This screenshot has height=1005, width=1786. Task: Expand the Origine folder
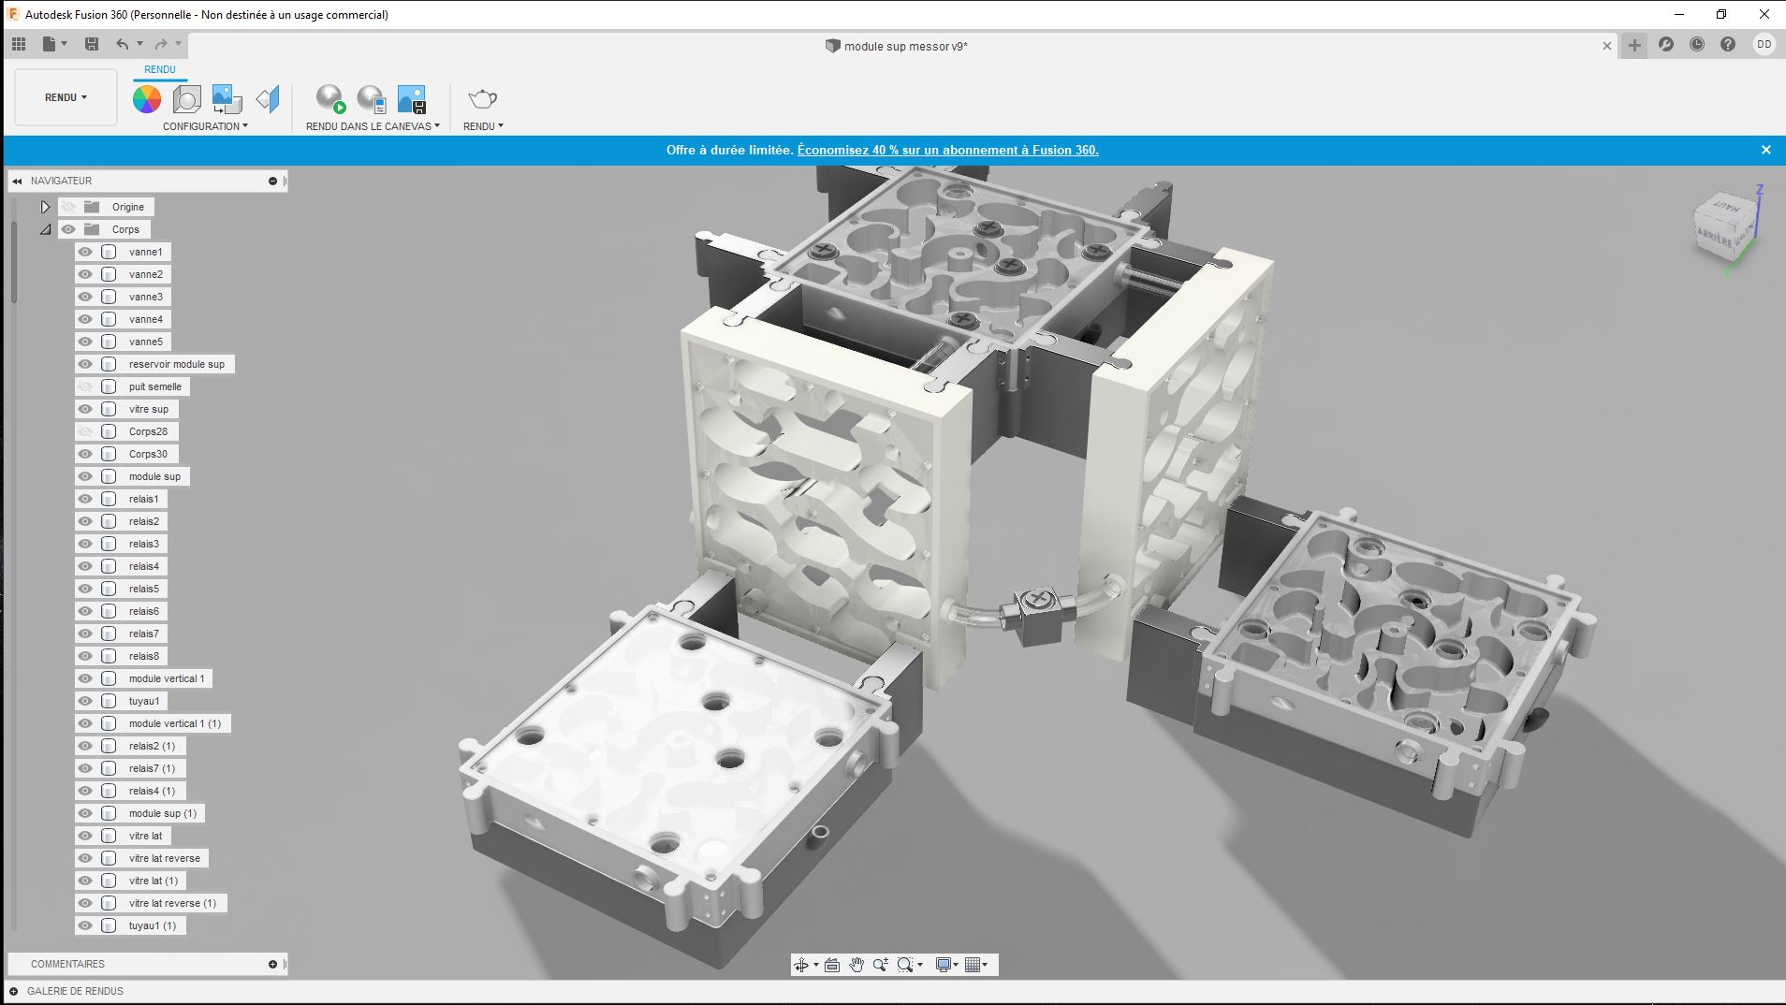[x=45, y=207]
